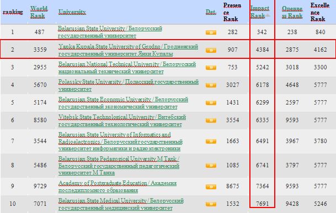Select world rank value 487
The image size is (336, 213).
tap(40, 32)
